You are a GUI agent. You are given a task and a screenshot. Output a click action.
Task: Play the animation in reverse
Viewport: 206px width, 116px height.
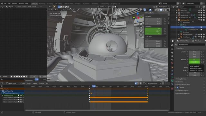pos(19,77)
